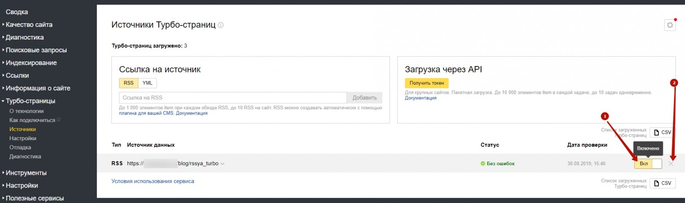Expand the Индексирование sidebar section
685x203 pixels.
point(31,63)
